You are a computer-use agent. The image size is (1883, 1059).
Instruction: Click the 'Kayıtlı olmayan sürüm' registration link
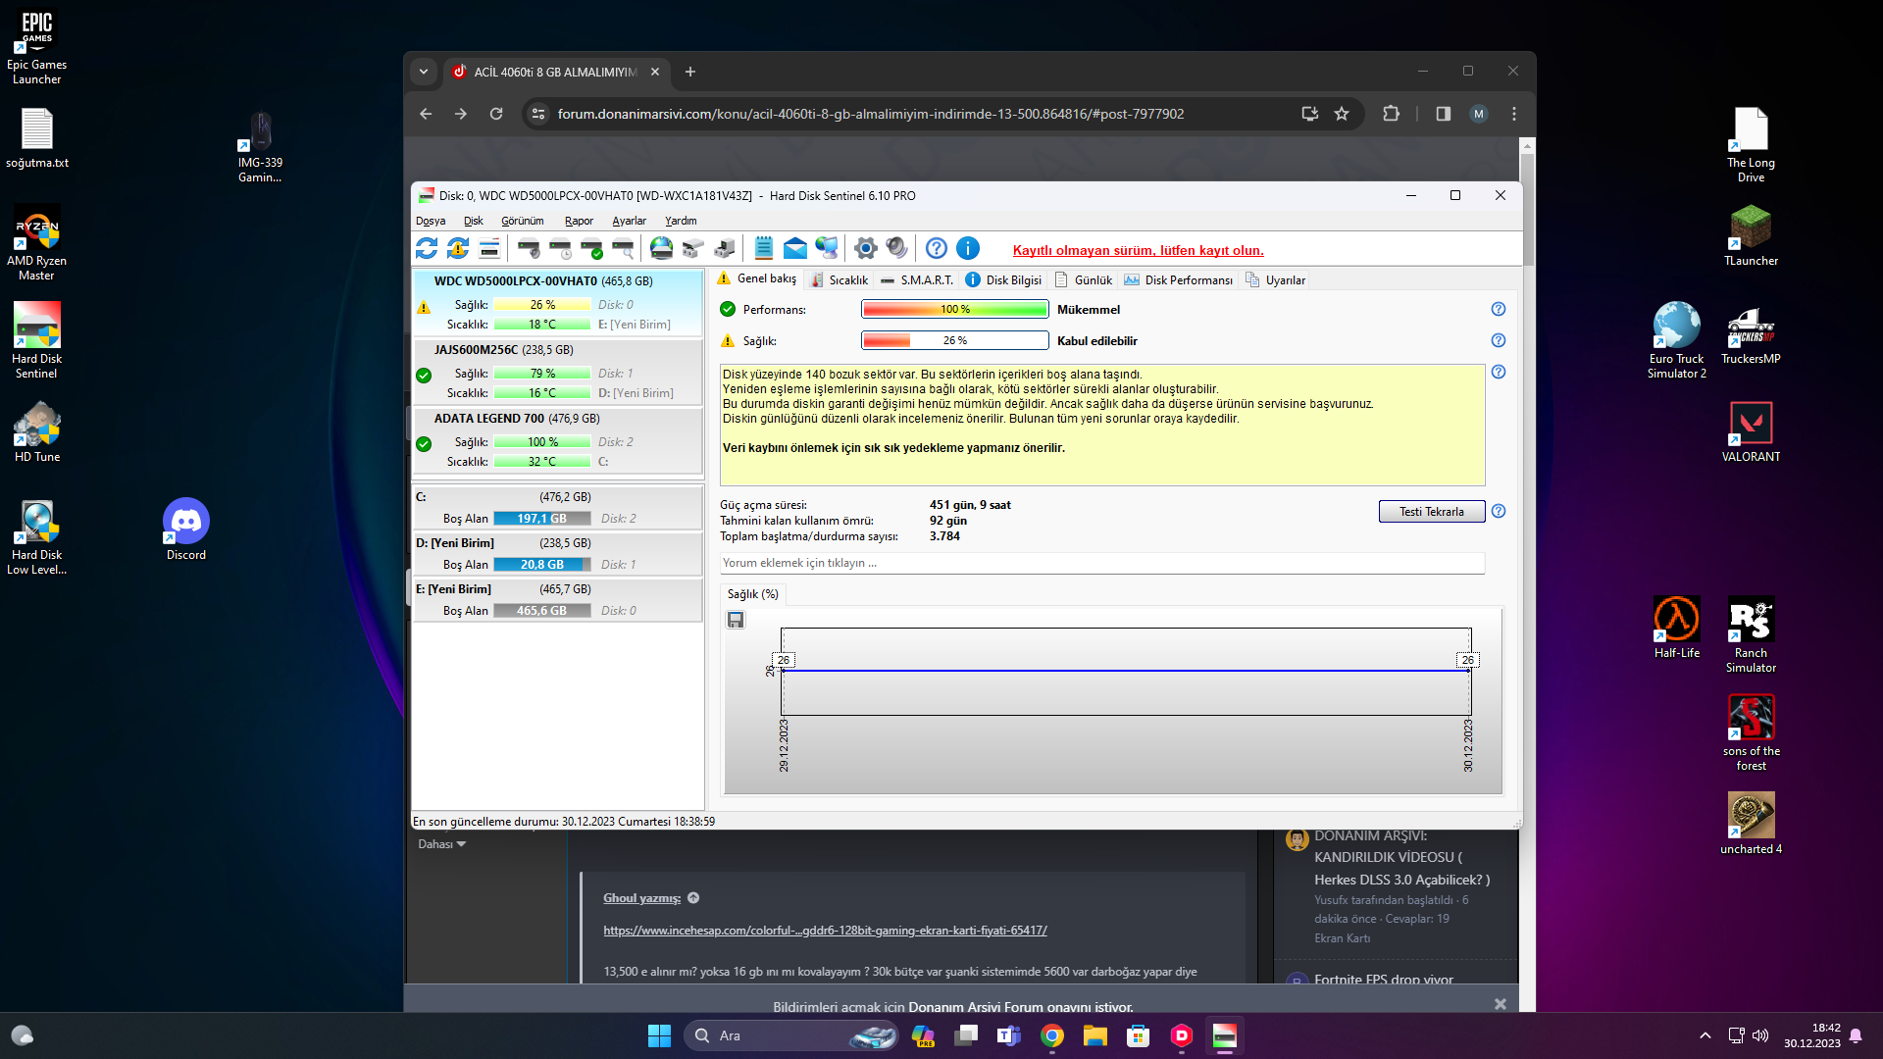[x=1138, y=250]
